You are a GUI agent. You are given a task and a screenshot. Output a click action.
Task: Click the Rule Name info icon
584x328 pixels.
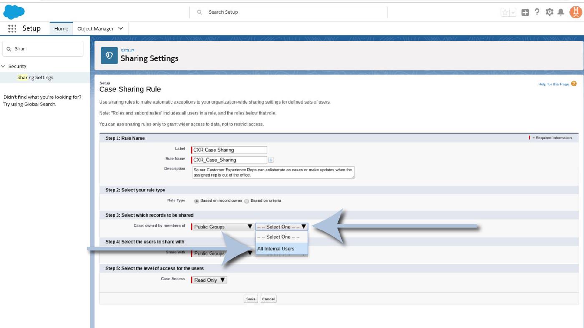271,160
